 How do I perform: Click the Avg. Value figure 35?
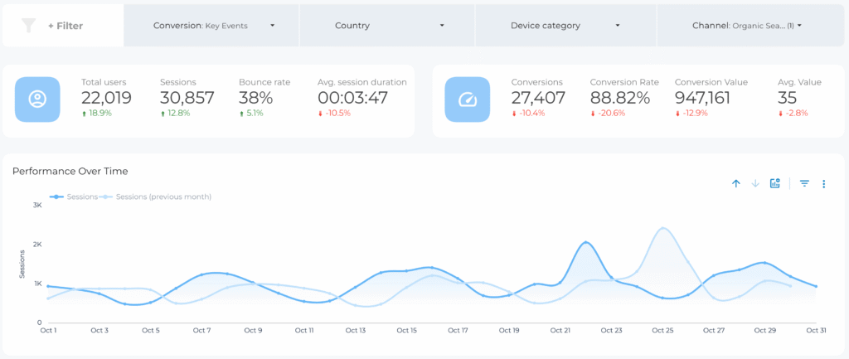[x=787, y=98]
